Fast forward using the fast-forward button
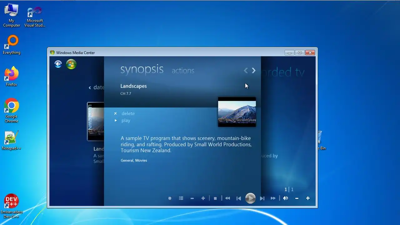Image resolution: width=400 pixels, height=225 pixels. pyautogui.click(x=273, y=198)
